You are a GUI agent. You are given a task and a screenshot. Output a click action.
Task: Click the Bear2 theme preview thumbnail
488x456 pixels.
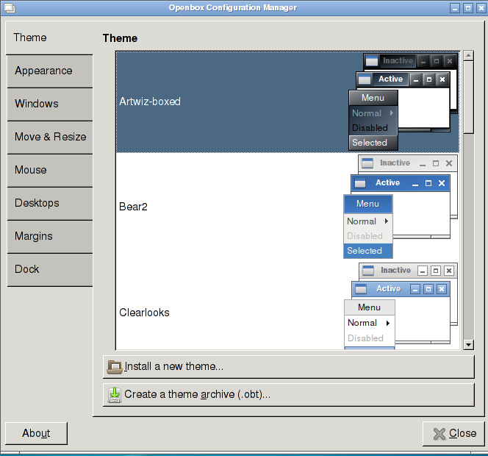[401, 207]
